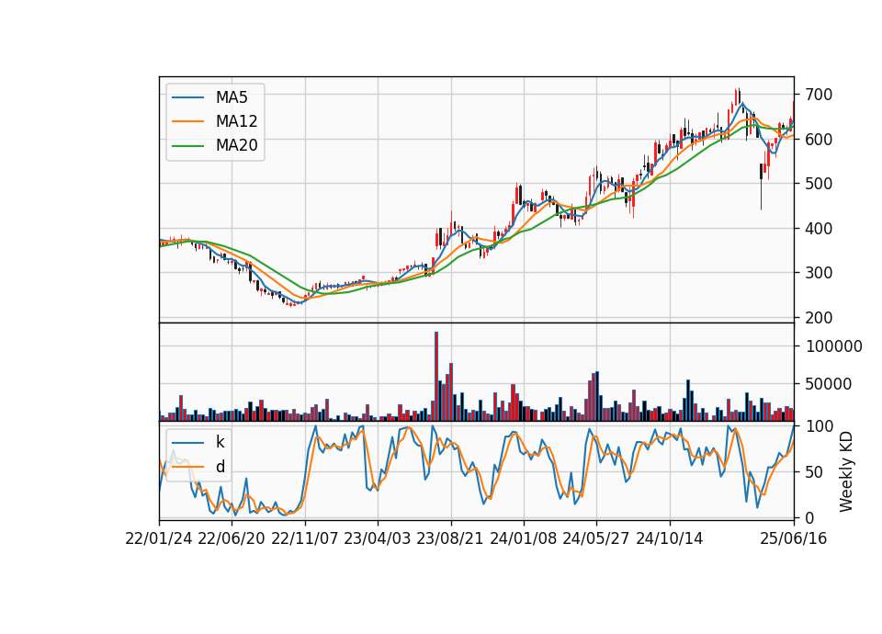
Task: Click the 50 KD axis label
Action: [x=815, y=472]
